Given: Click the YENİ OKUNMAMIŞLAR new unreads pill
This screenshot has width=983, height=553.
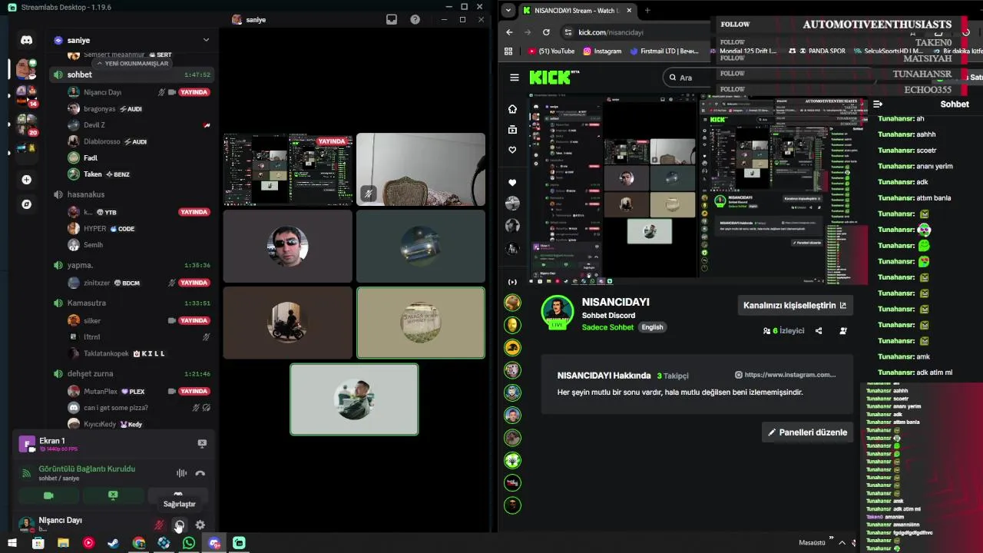Looking at the screenshot, I should (x=131, y=63).
